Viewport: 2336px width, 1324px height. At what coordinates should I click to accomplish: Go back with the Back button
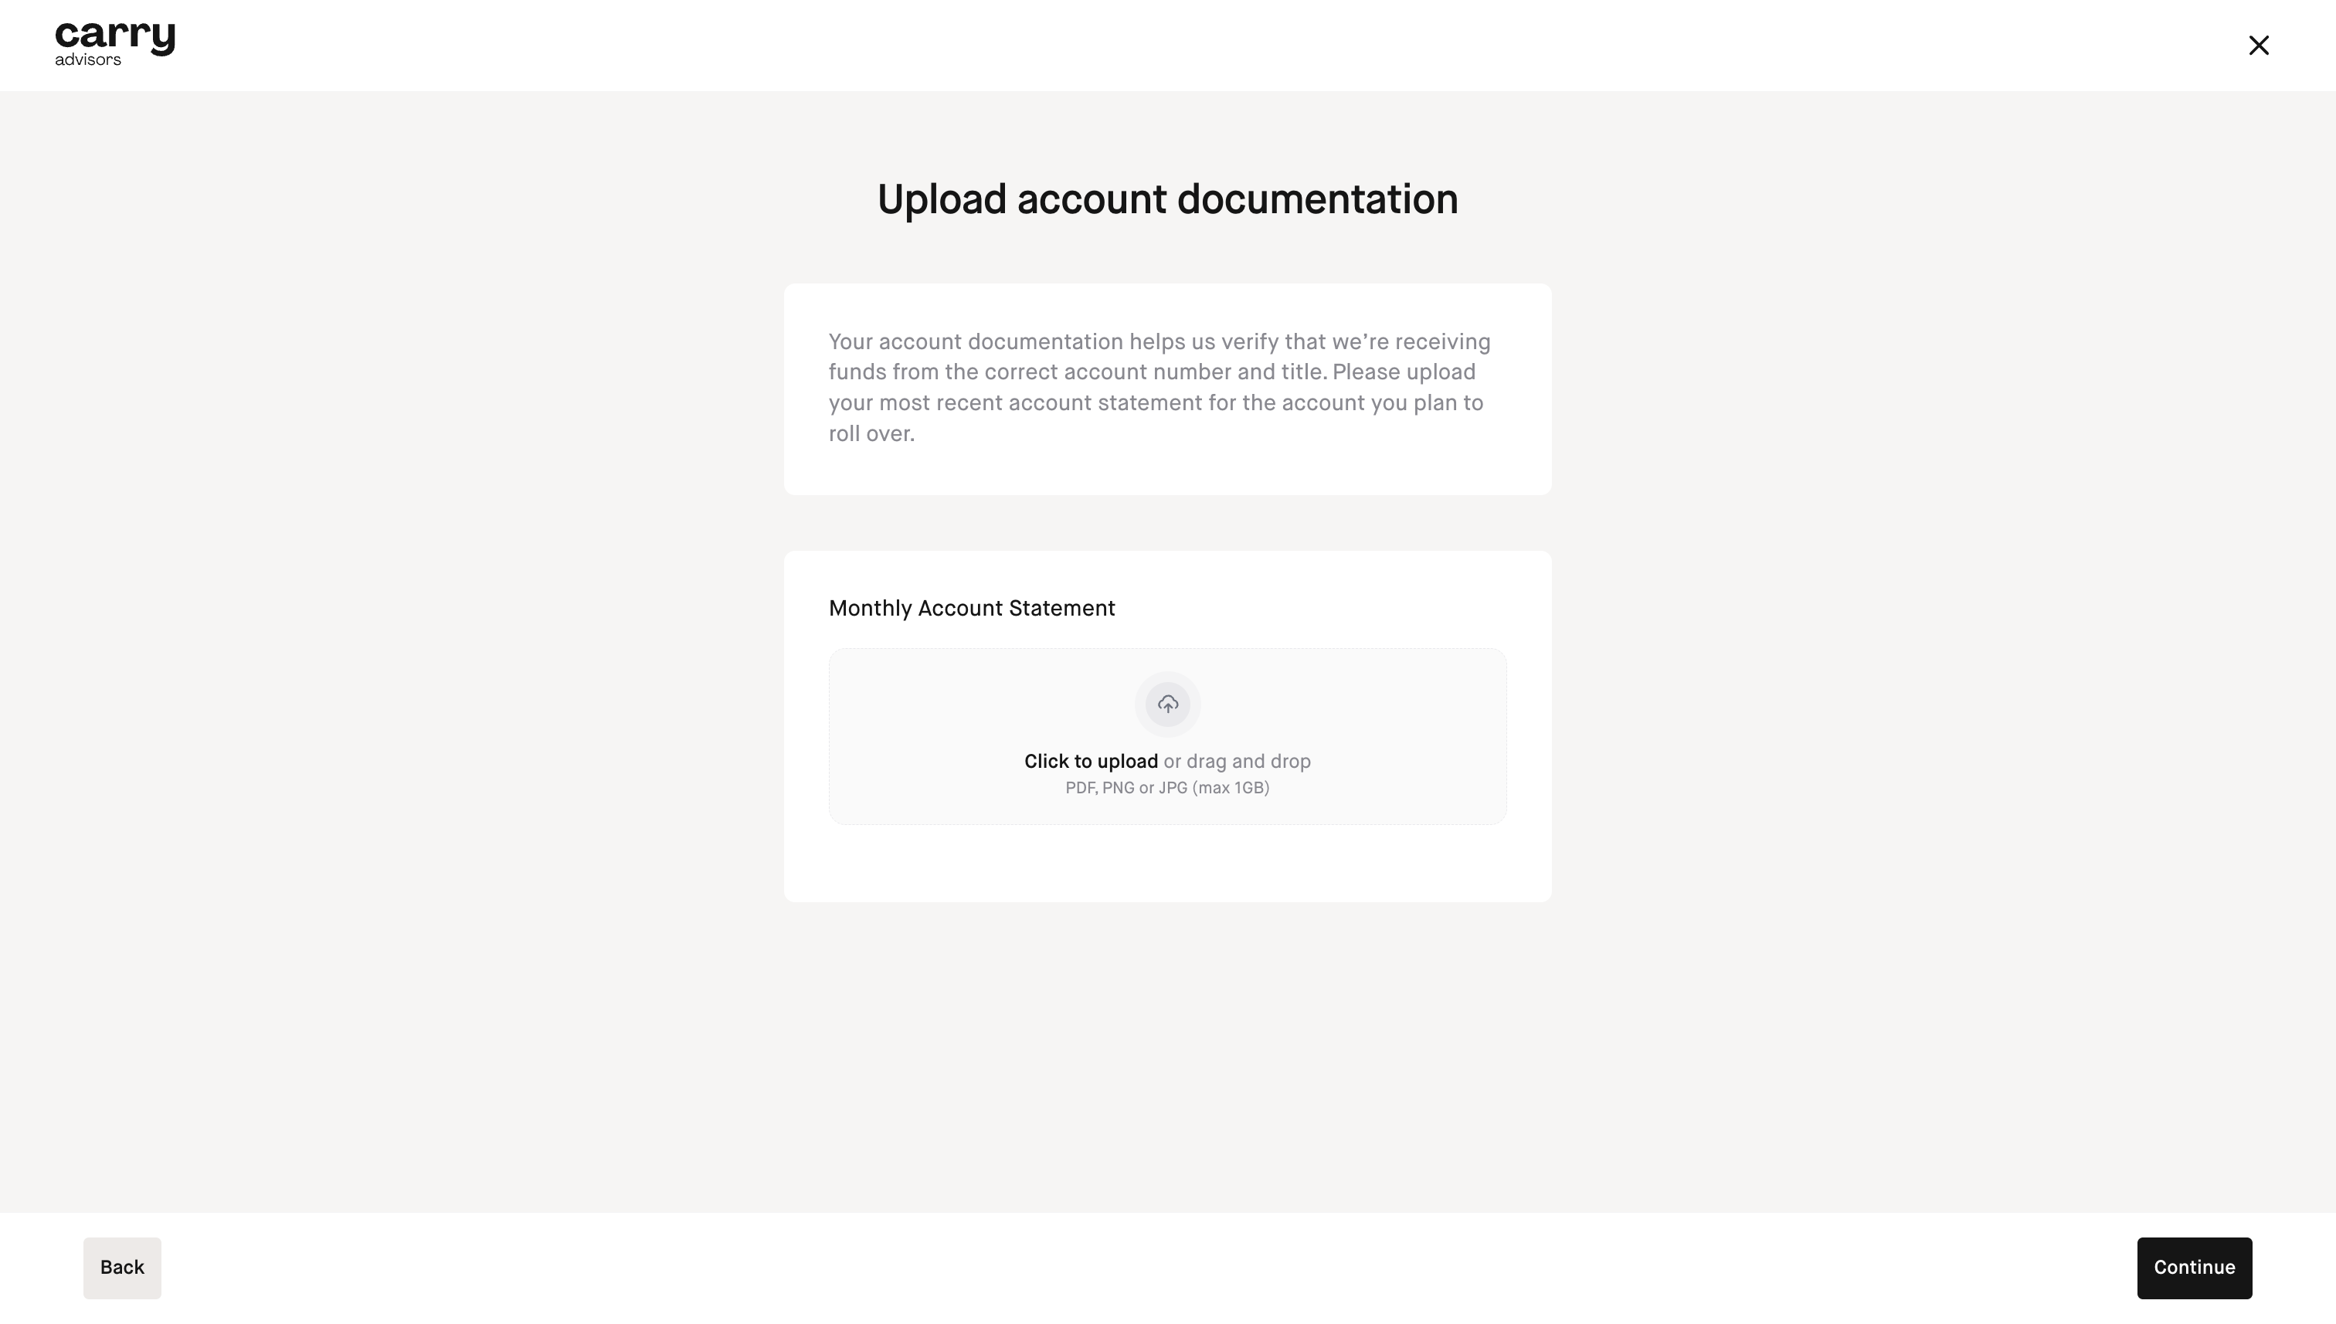122,1268
